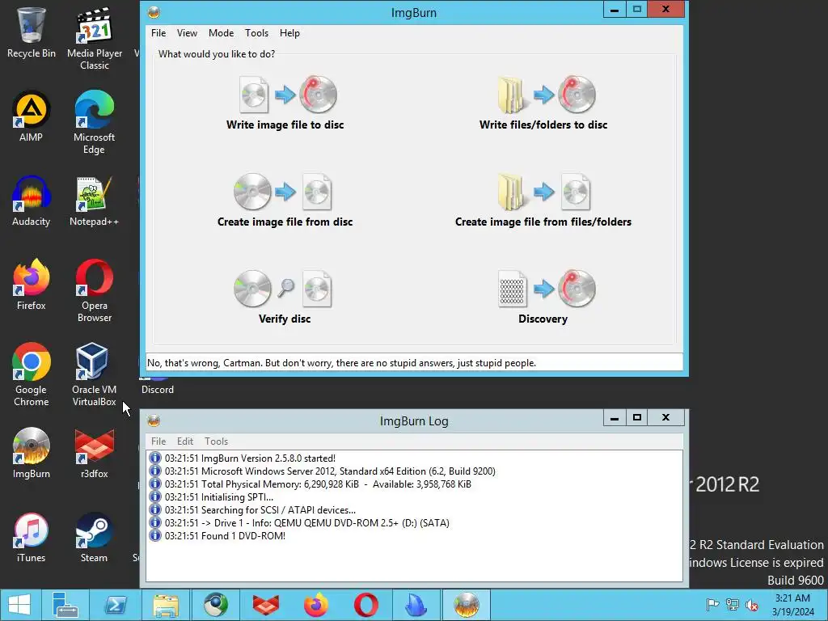The height and width of the screenshot is (621, 828).
Task: Click muted volume icon in system tray
Action: pos(752,605)
